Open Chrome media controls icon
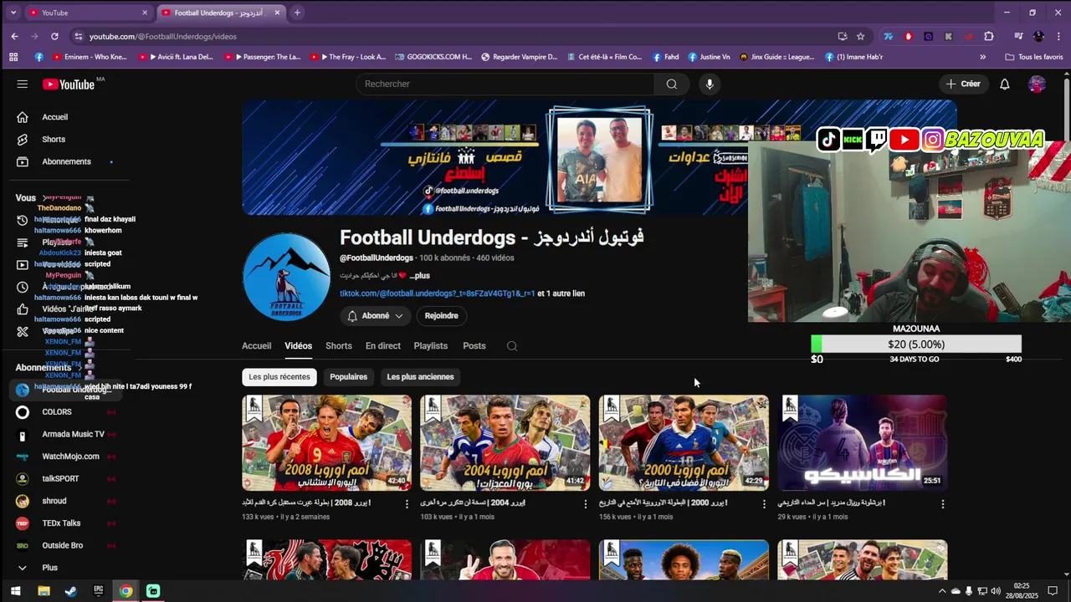 point(1018,36)
